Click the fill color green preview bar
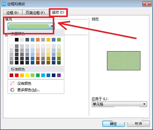 pos(29,26)
